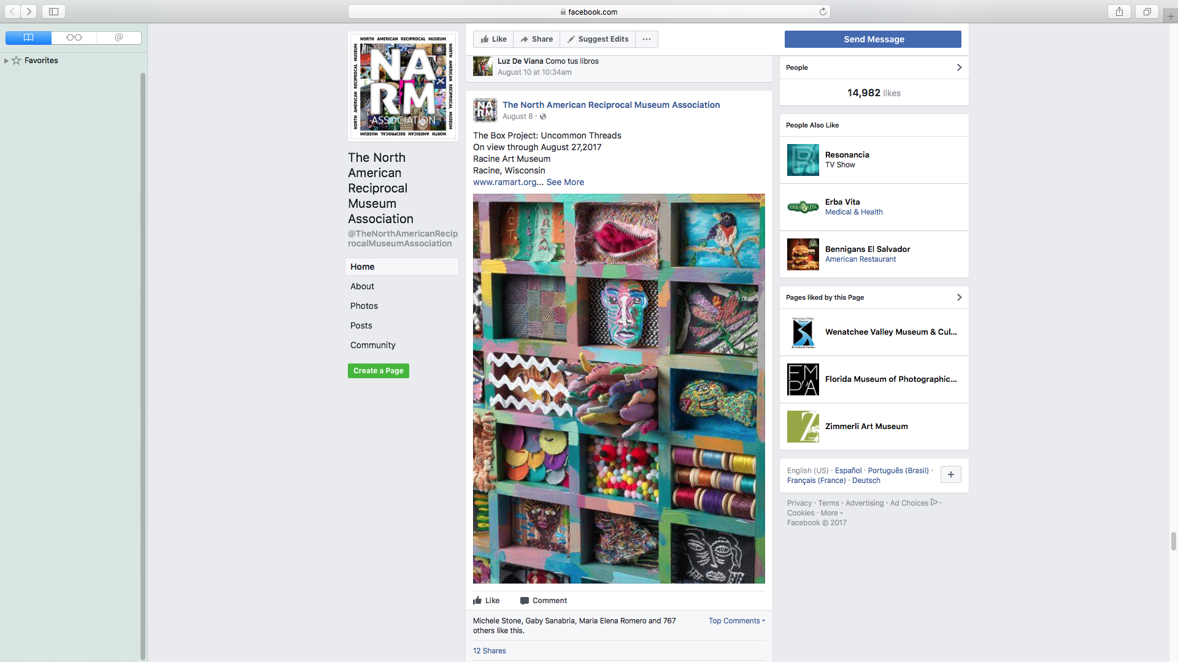
Task: Click the sidebar panel scrollbar
Action: (x=143, y=367)
